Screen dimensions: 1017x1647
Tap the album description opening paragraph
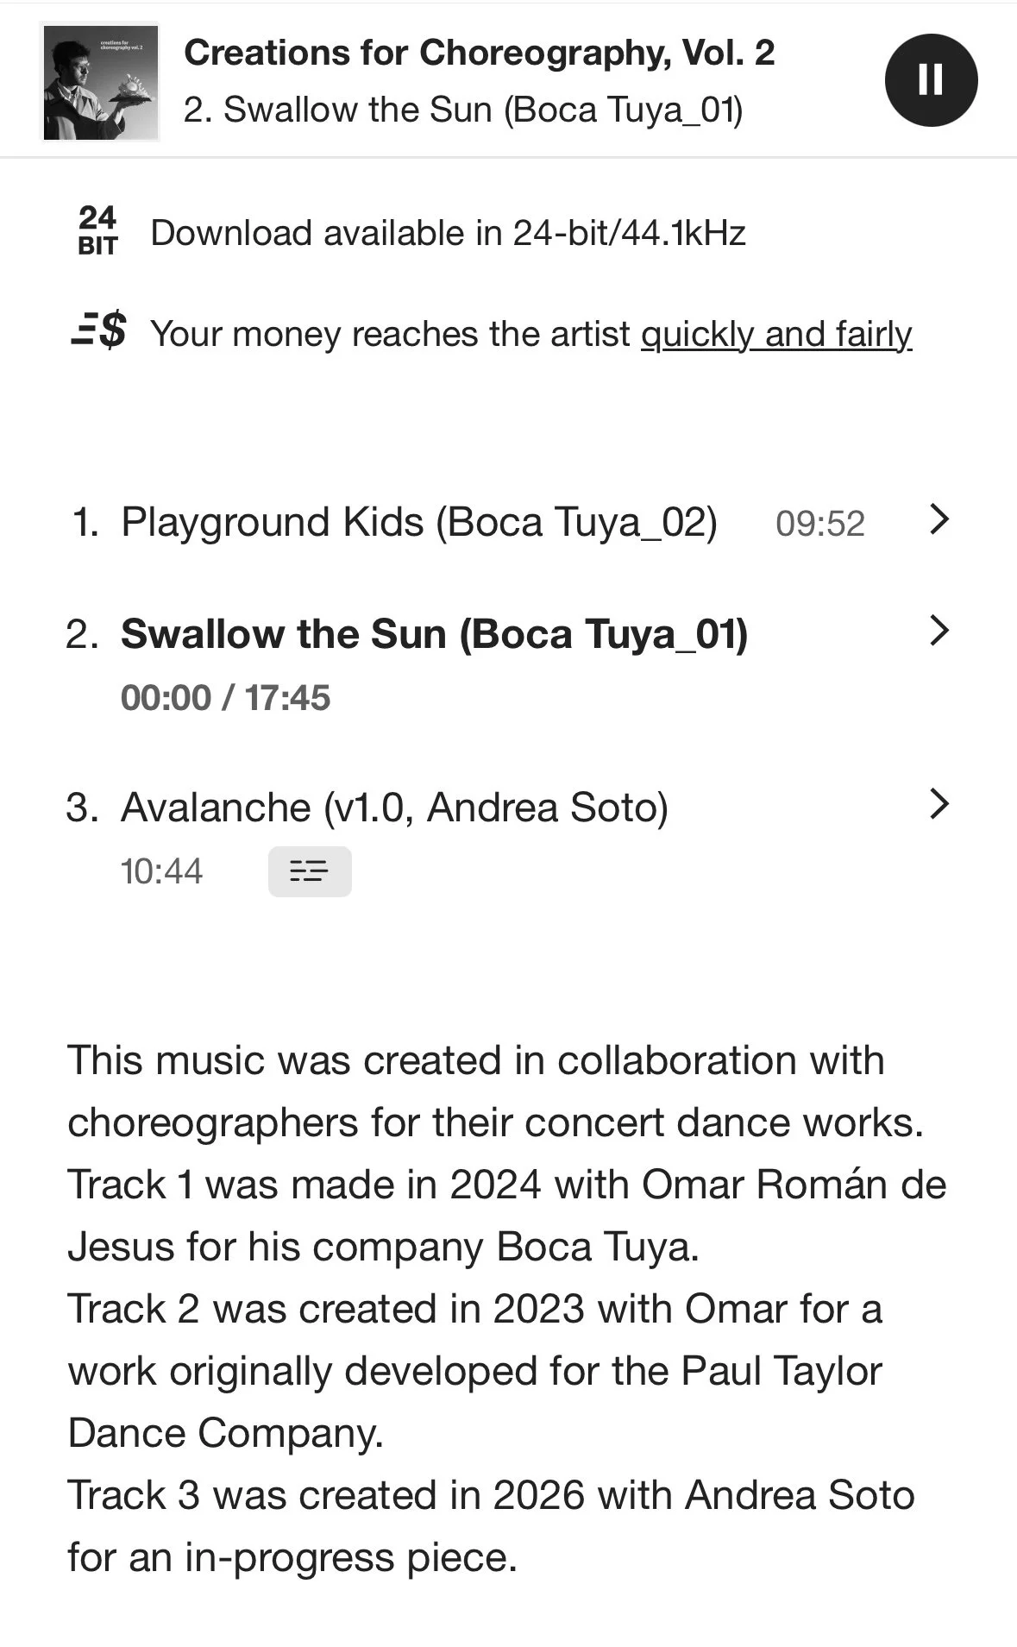pyautogui.click(x=496, y=1091)
